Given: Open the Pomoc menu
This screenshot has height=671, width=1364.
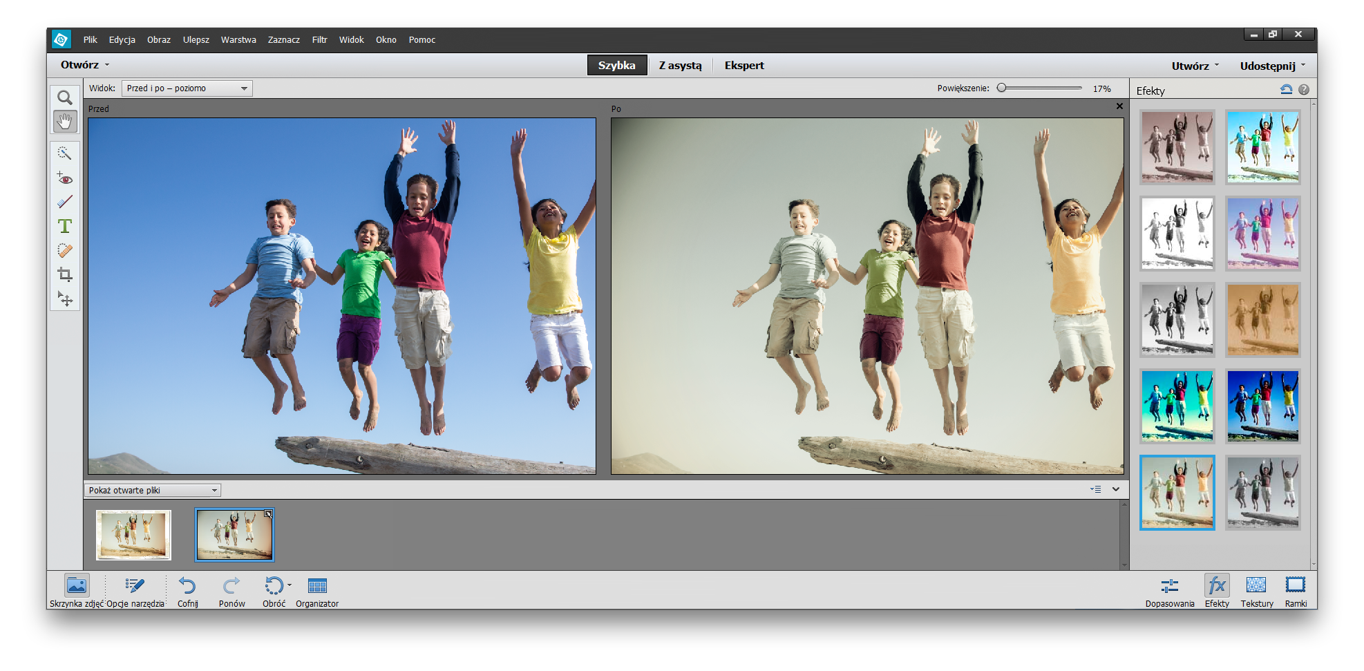Looking at the screenshot, I should 422,39.
